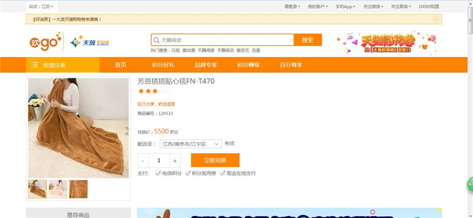The height and width of the screenshot is (218, 473).
Task: Expand the 请登录 dropdown
Action: point(292,6)
